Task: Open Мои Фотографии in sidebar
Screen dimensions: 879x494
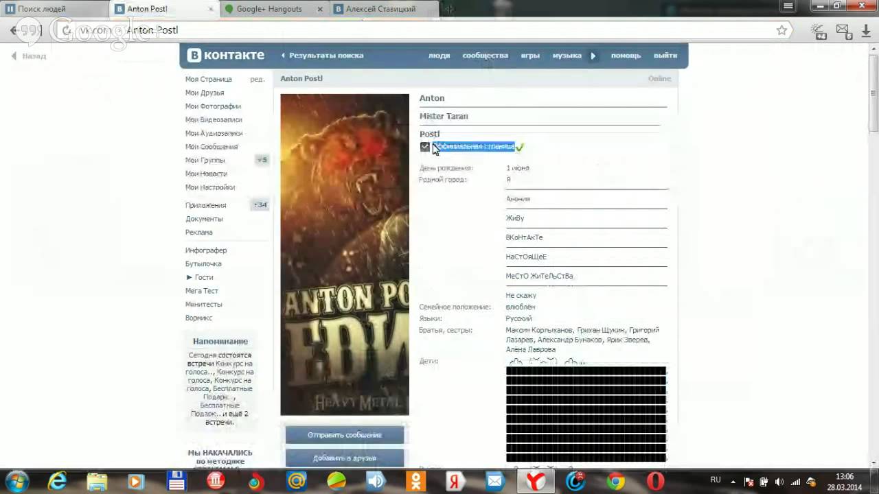Action: (213, 106)
